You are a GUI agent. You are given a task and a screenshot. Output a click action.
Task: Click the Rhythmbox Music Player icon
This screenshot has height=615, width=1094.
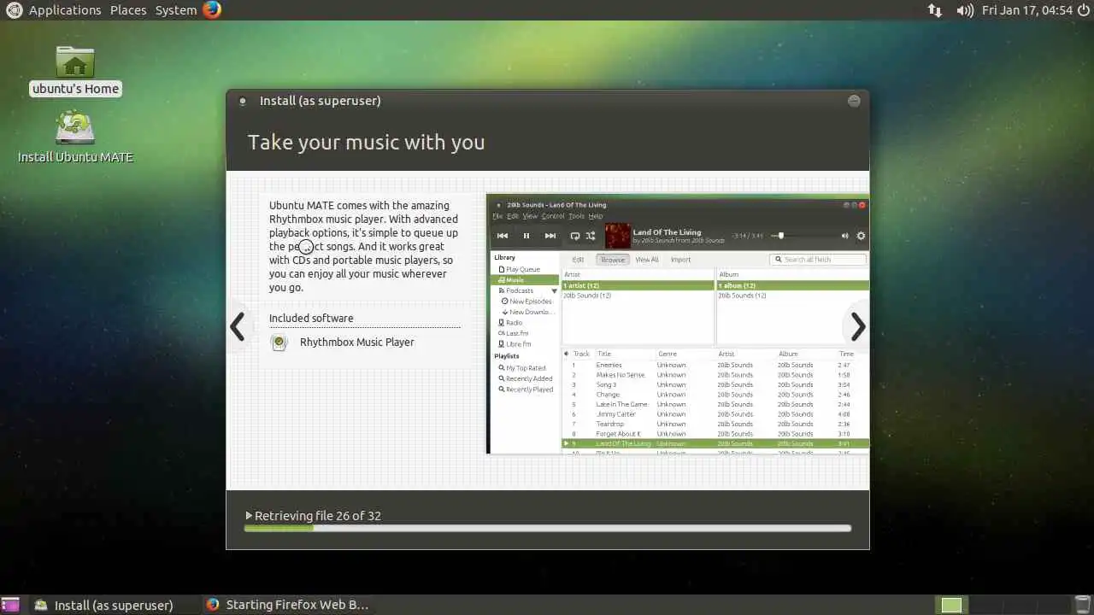pyautogui.click(x=279, y=343)
